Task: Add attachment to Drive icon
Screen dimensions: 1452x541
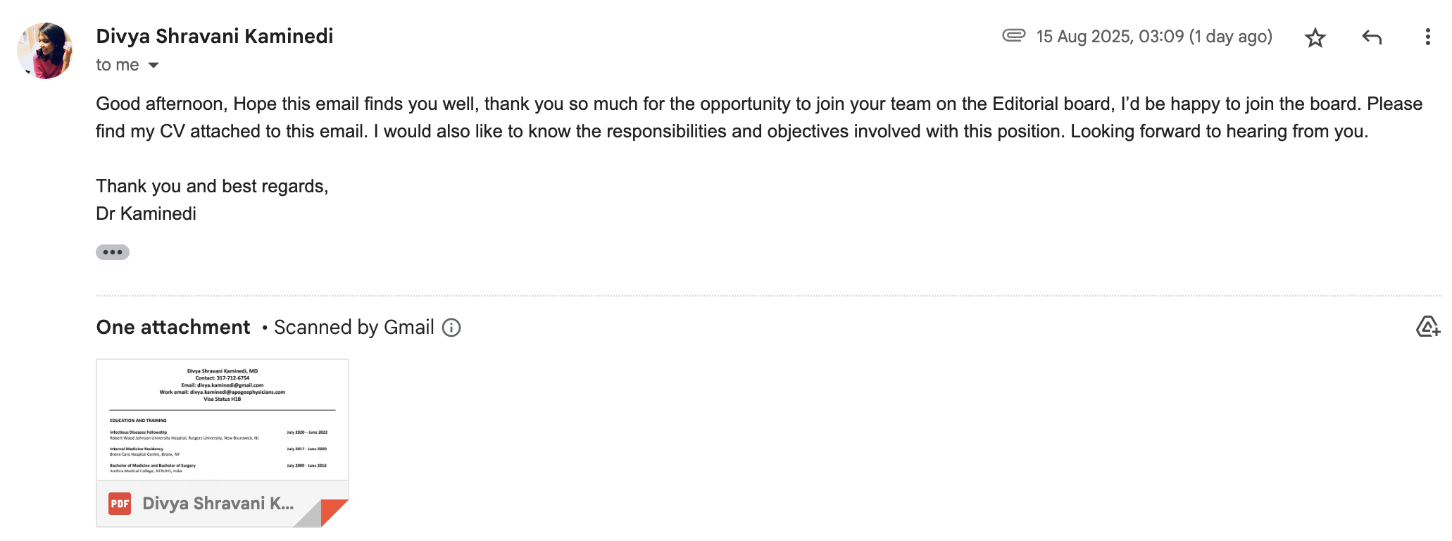Action: 1427,327
